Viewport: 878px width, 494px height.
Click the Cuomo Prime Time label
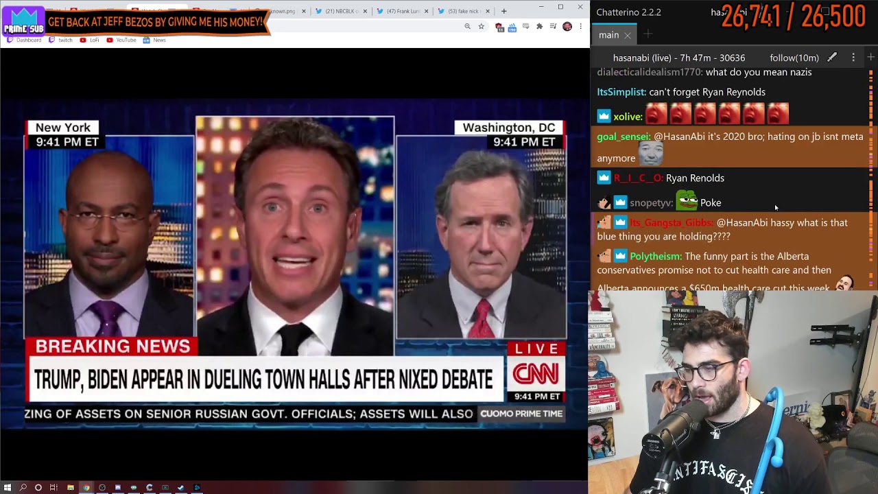tap(521, 414)
